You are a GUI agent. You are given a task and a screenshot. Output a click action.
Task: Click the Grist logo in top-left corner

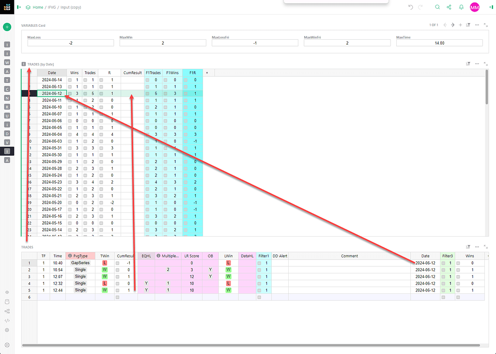pos(7,7)
